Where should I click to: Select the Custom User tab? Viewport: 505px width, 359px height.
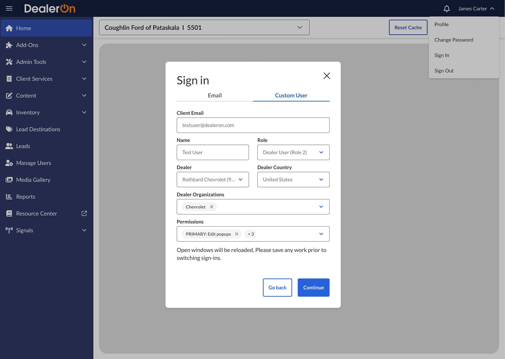pyautogui.click(x=291, y=95)
